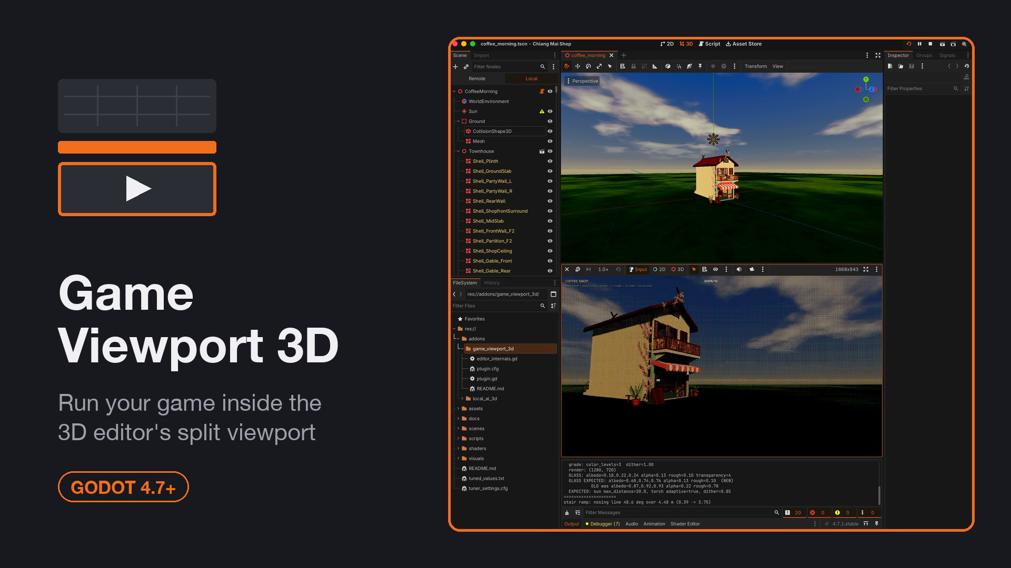Image resolution: width=1011 pixels, height=568 pixels.
Task: Add a new node with the plus icon
Action: (x=455, y=67)
